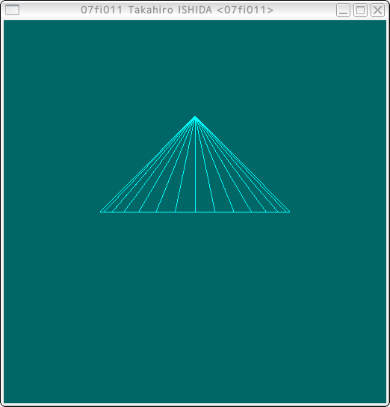Click empty teal canvas below the cone
The image size is (390, 407).
(195, 306)
